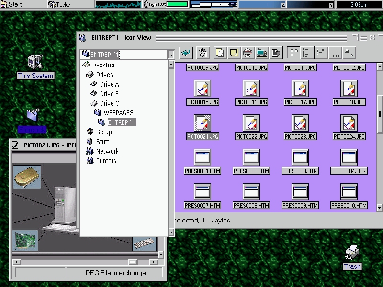Switch to the tree view mode

pos(349,53)
